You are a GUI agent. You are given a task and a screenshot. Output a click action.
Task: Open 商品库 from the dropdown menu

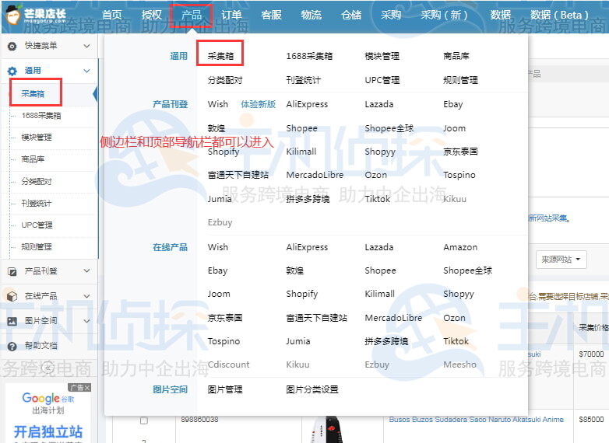click(456, 56)
